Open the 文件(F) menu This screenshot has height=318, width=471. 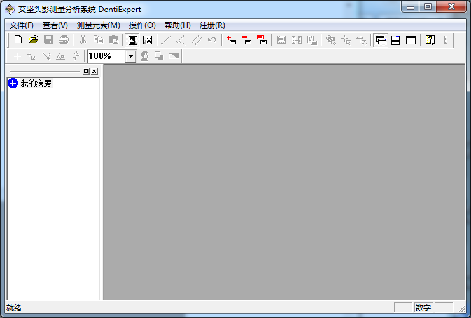pos(22,25)
